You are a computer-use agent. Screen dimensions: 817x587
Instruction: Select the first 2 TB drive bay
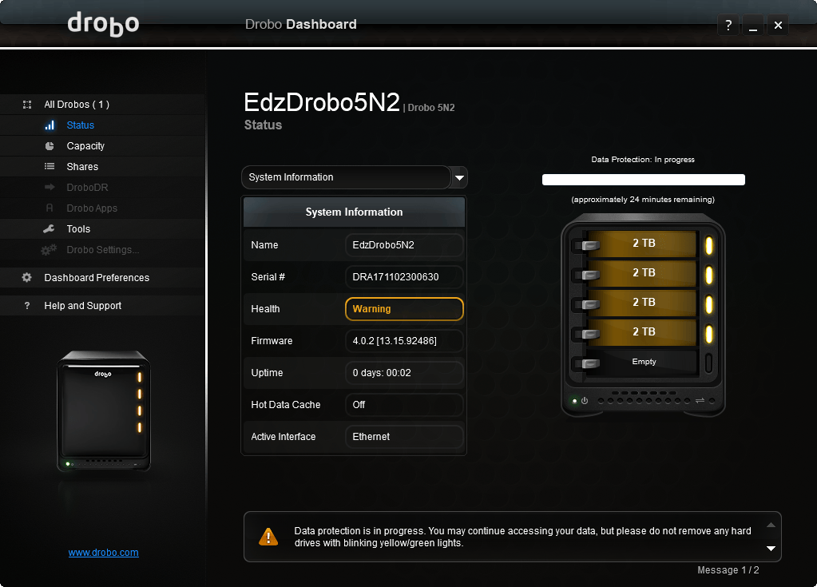[644, 244]
